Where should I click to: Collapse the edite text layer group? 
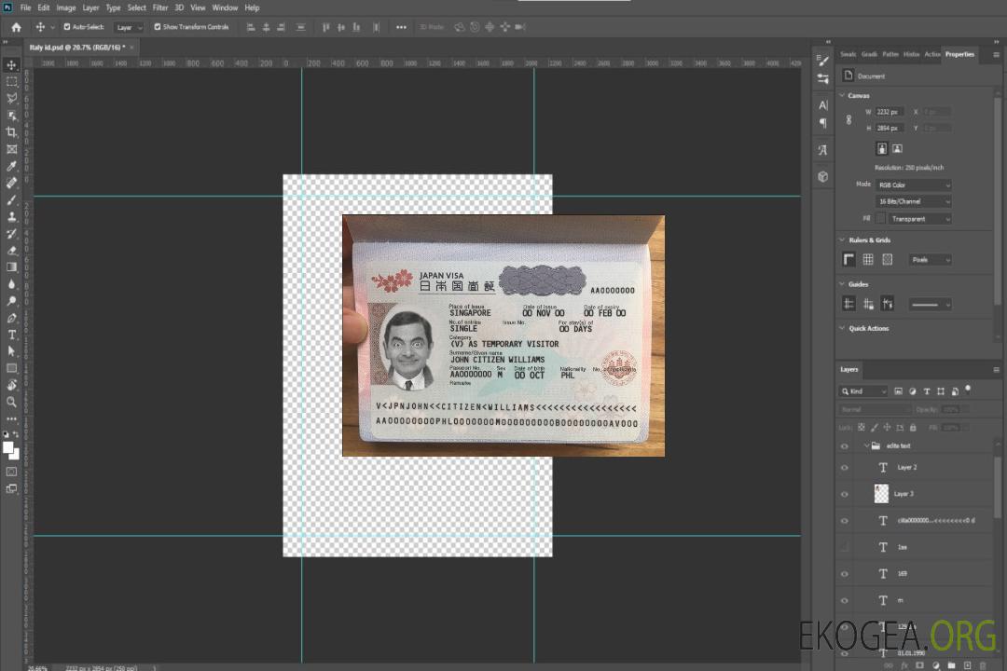pyautogui.click(x=866, y=445)
